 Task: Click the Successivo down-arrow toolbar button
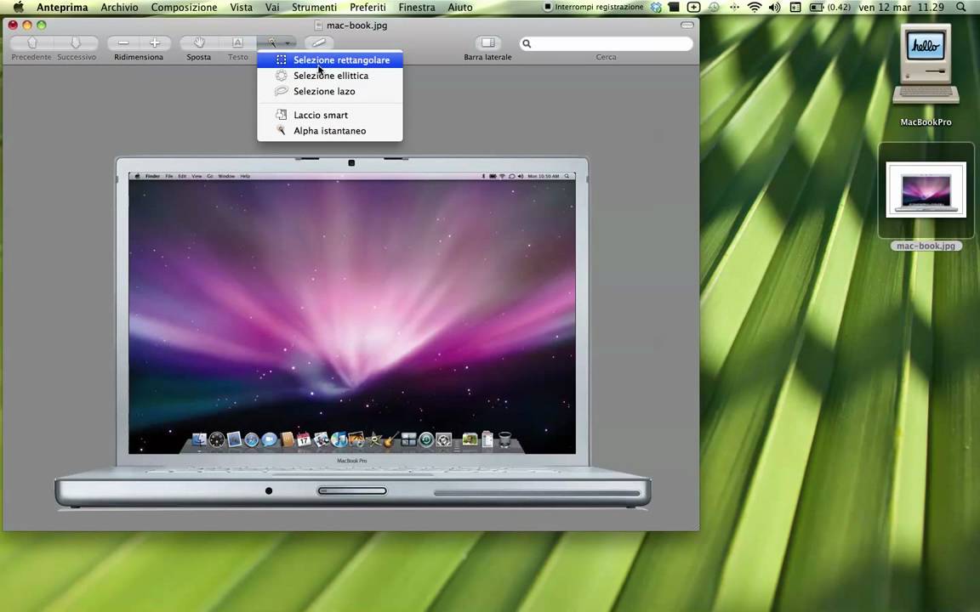[x=76, y=42]
